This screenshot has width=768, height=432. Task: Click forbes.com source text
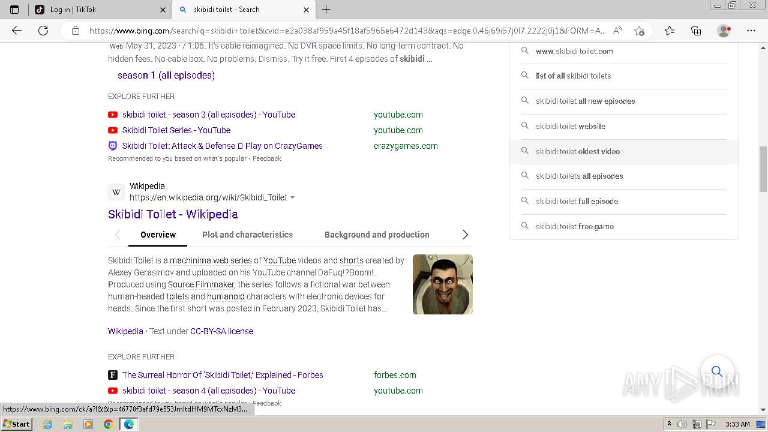[x=395, y=375]
